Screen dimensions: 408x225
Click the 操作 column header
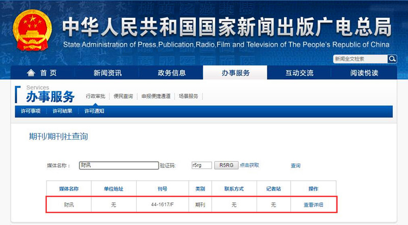pos(313,189)
